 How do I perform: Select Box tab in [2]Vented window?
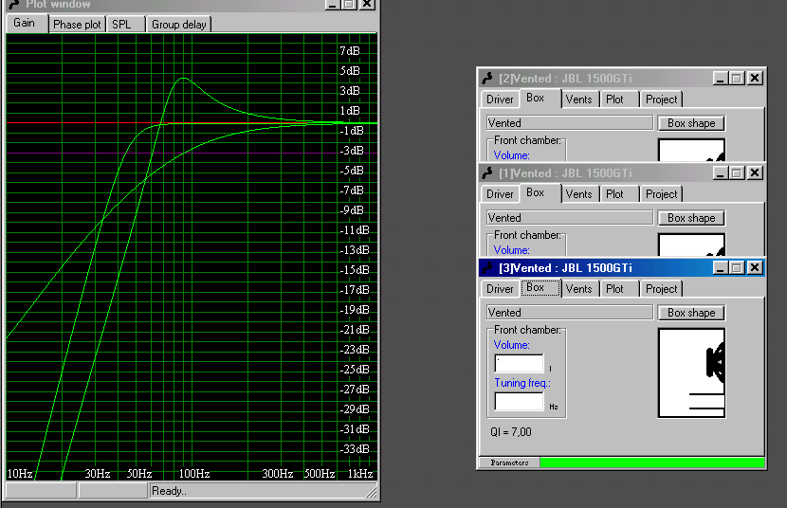pyautogui.click(x=540, y=99)
